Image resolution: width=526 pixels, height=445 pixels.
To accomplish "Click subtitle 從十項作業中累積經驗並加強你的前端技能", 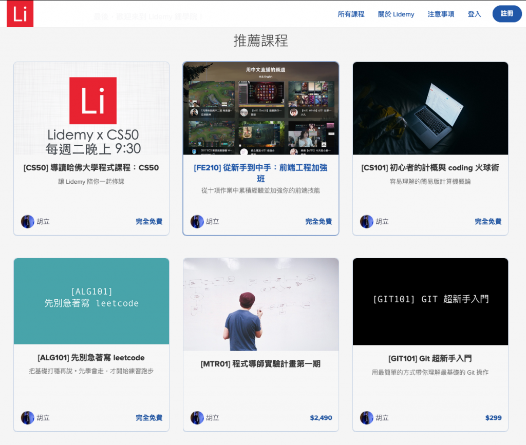I will [260, 190].
